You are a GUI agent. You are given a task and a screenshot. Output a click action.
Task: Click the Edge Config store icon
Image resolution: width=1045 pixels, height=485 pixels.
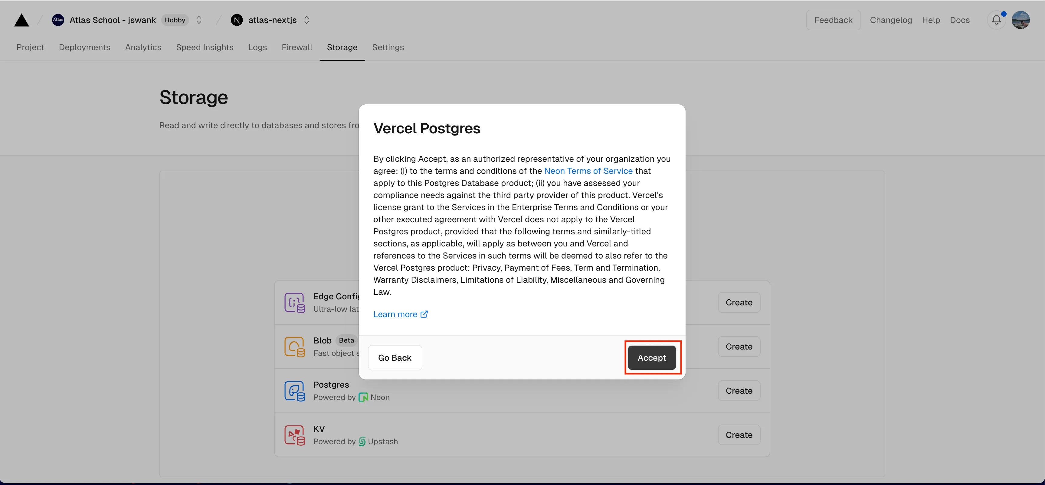tap(294, 303)
